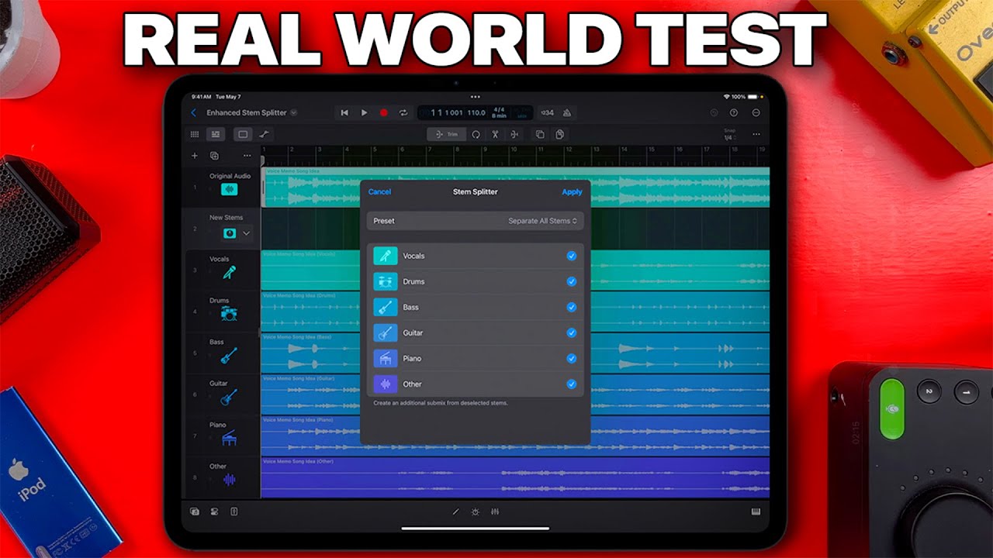Show the mixer faders icon
Image resolution: width=993 pixels, height=558 pixels.
[495, 512]
